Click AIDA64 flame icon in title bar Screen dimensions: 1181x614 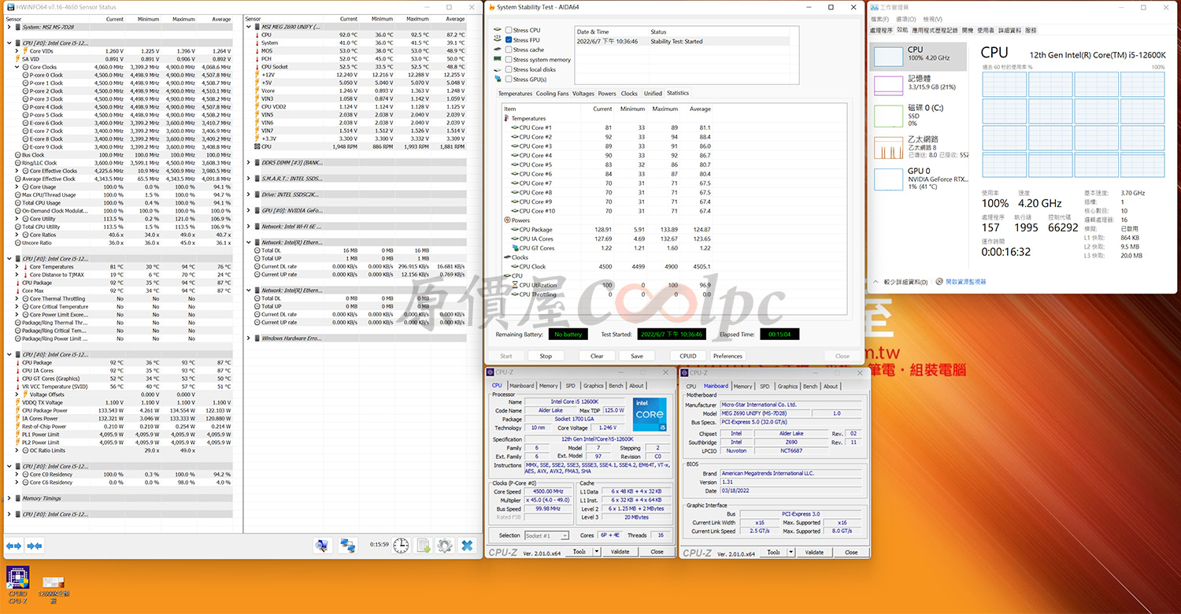click(x=492, y=7)
